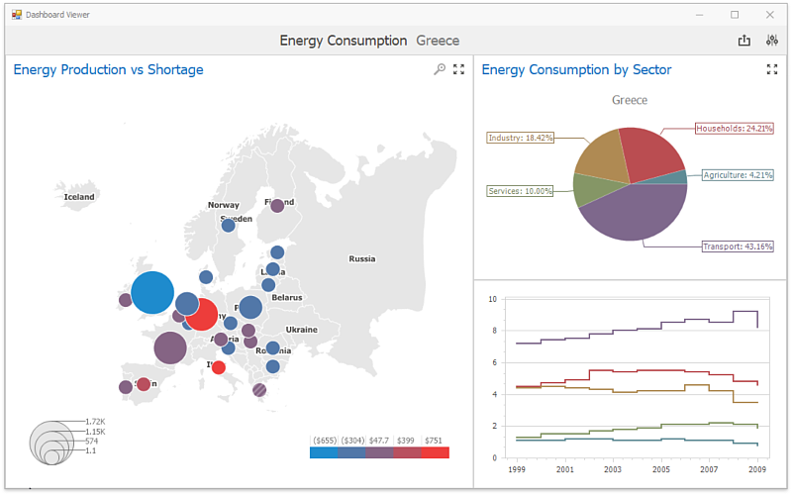792x495 pixels.
Task: Click the red $751 legend swatch
Action: click(x=435, y=452)
